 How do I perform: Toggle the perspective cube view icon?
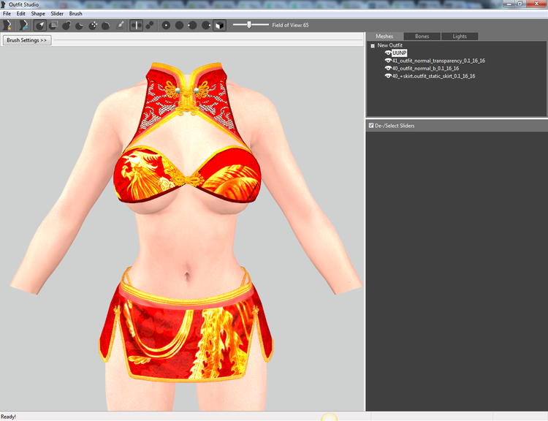pyautogui.click(x=219, y=25)
